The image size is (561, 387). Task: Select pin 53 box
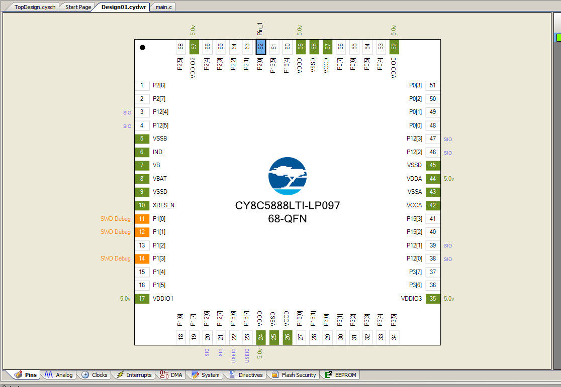381,47
